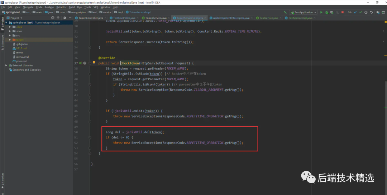Toggle code fold at line 51 if statement

coord(90,137)
